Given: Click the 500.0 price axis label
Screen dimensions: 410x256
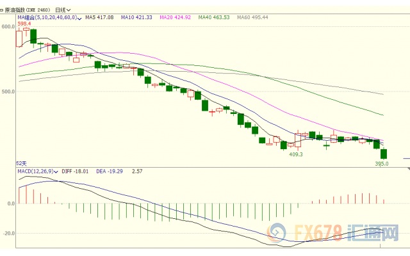Looking at the screenshot, I should 8,92.
